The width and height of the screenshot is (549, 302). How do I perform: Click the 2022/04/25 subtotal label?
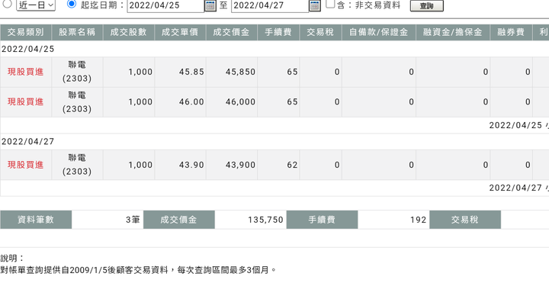coord(519,125)
